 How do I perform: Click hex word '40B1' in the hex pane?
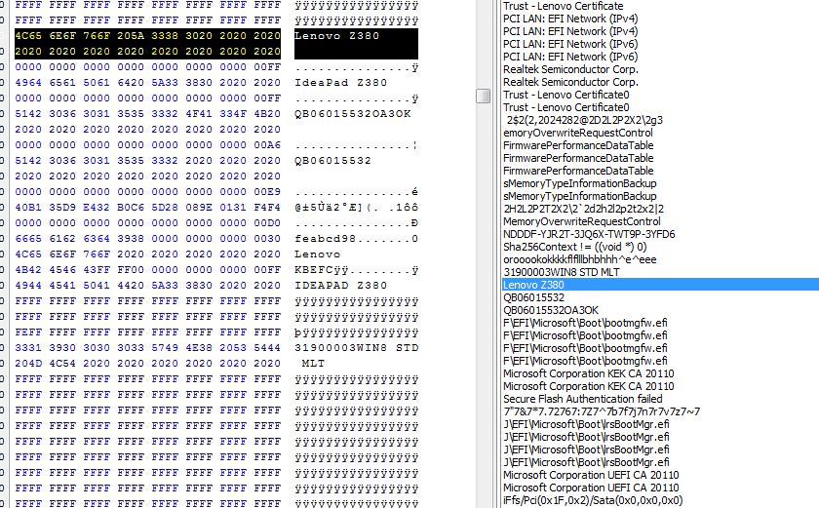point(28,208)
